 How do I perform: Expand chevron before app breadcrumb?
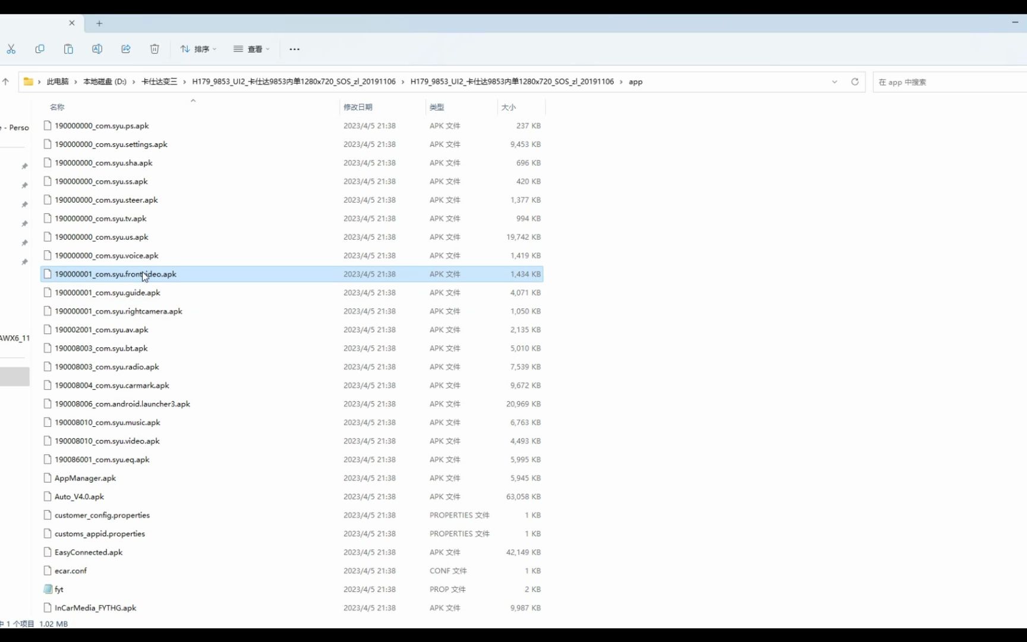[621, 81]
